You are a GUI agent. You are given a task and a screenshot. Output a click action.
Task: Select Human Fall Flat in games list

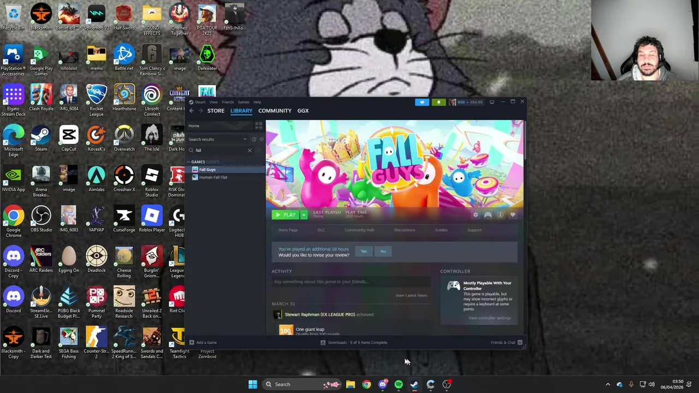(x=224, y=177)
